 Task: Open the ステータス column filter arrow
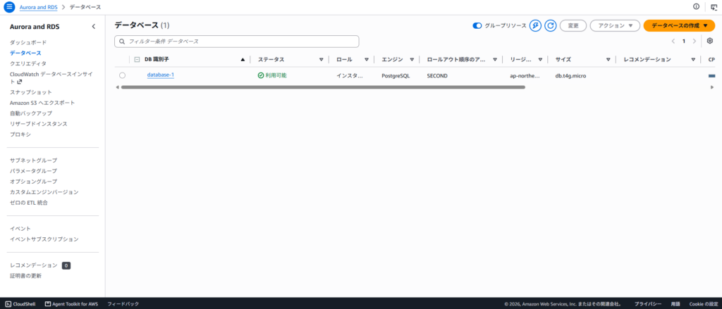(321, 60)
